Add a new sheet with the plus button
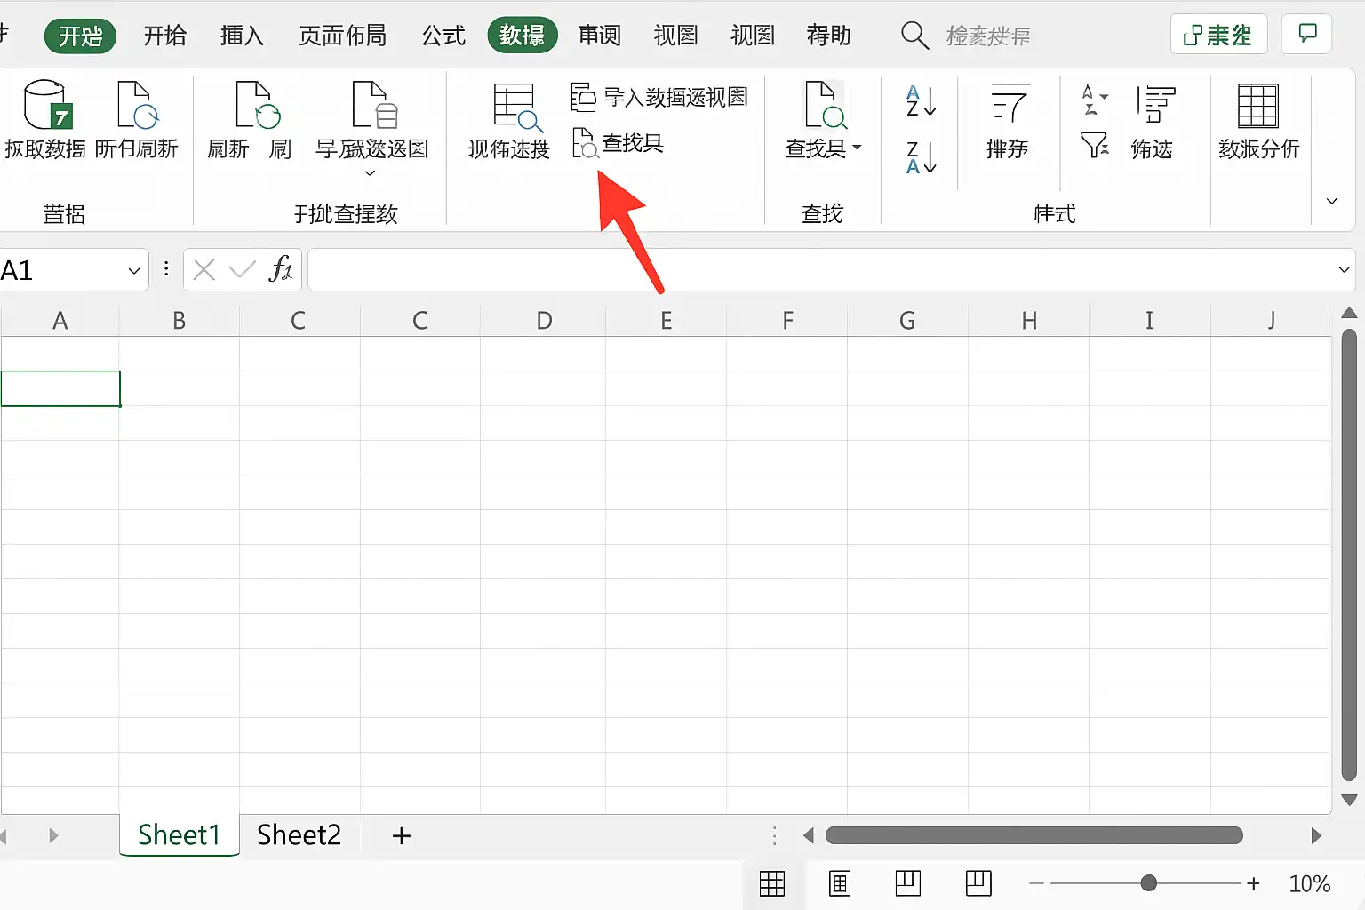 click(402, 835)
